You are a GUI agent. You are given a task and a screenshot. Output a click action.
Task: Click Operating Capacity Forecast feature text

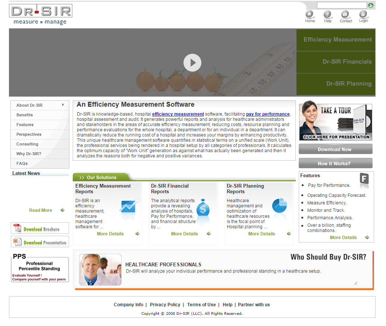coord(336,195)
